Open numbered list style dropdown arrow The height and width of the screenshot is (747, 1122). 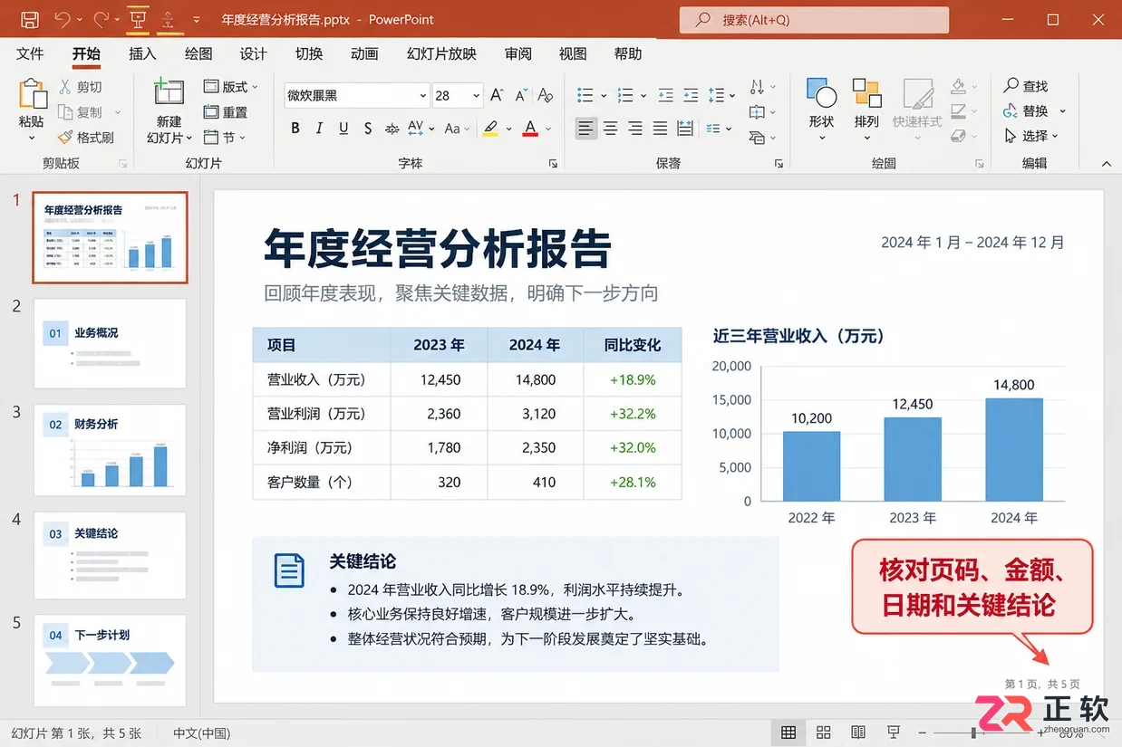643,95
